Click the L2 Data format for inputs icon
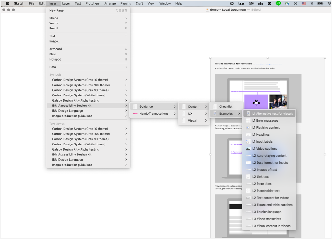 click(x=248, y=163)
